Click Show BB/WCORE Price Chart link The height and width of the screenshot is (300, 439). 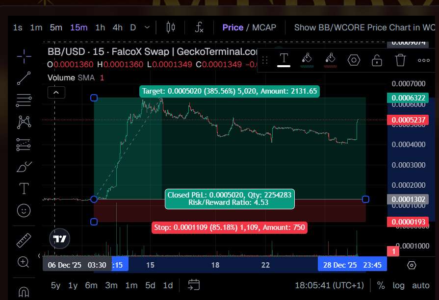[364, 27]
